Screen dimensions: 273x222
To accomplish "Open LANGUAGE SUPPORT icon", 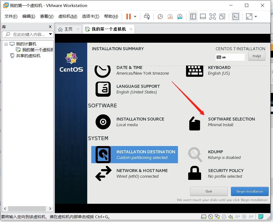I will point(103,89).
